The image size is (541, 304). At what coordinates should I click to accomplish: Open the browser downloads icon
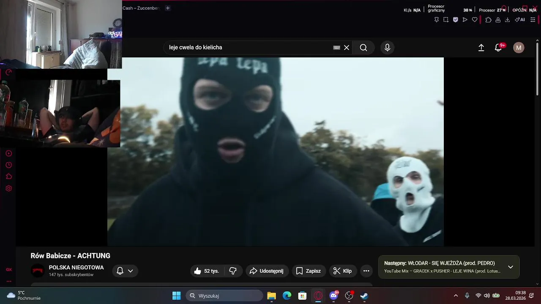(x=507, y=20)
